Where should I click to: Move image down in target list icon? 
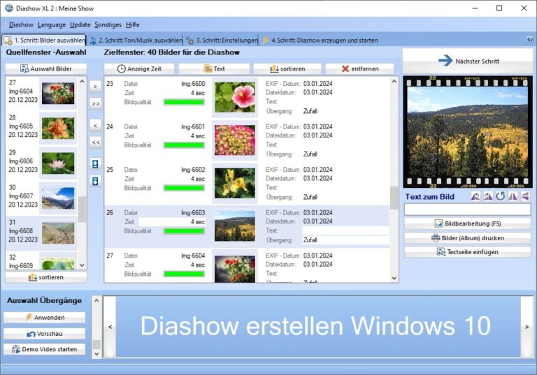pyautogui.click(x=95, y=181)
